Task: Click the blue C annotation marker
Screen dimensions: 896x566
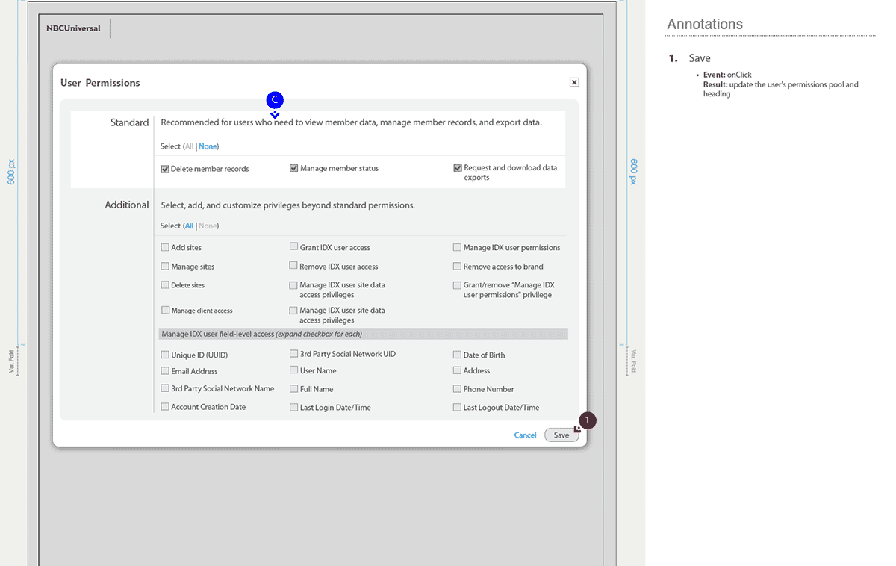Action: (275, 99)
